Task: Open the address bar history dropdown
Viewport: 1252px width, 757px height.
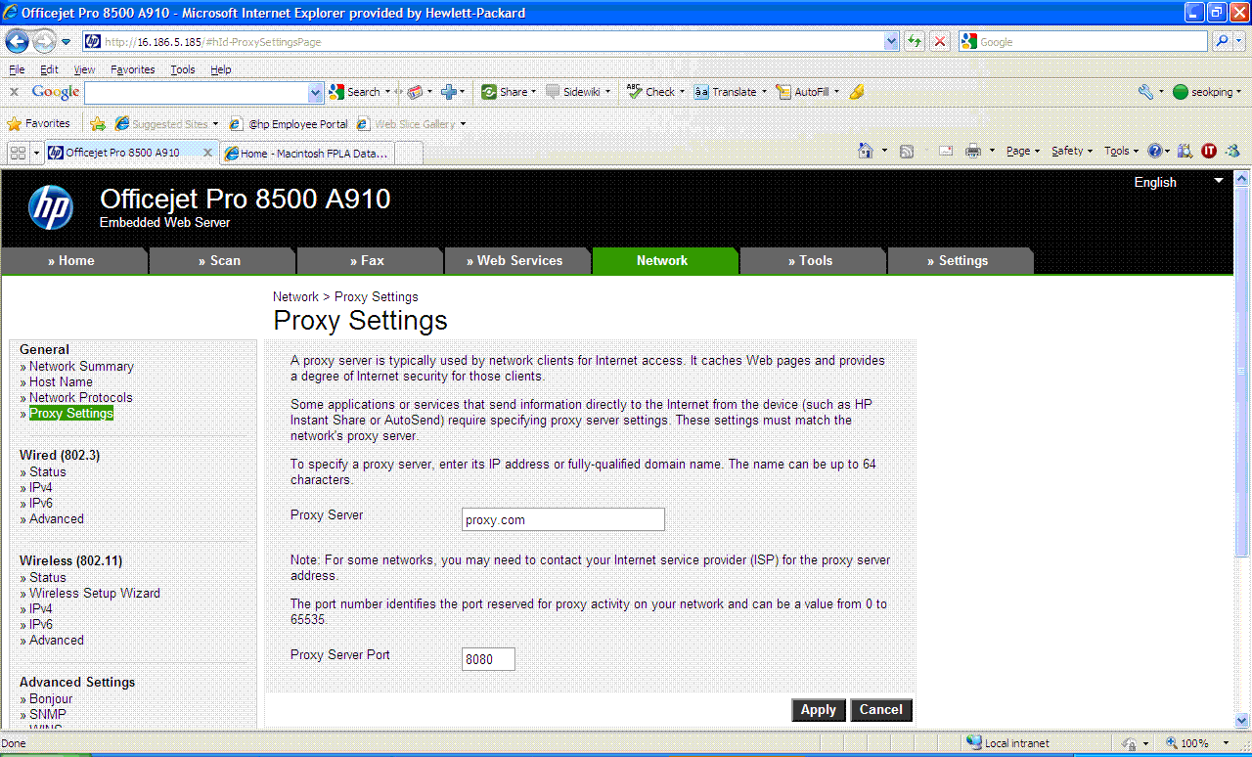Action: pos(891,42)
